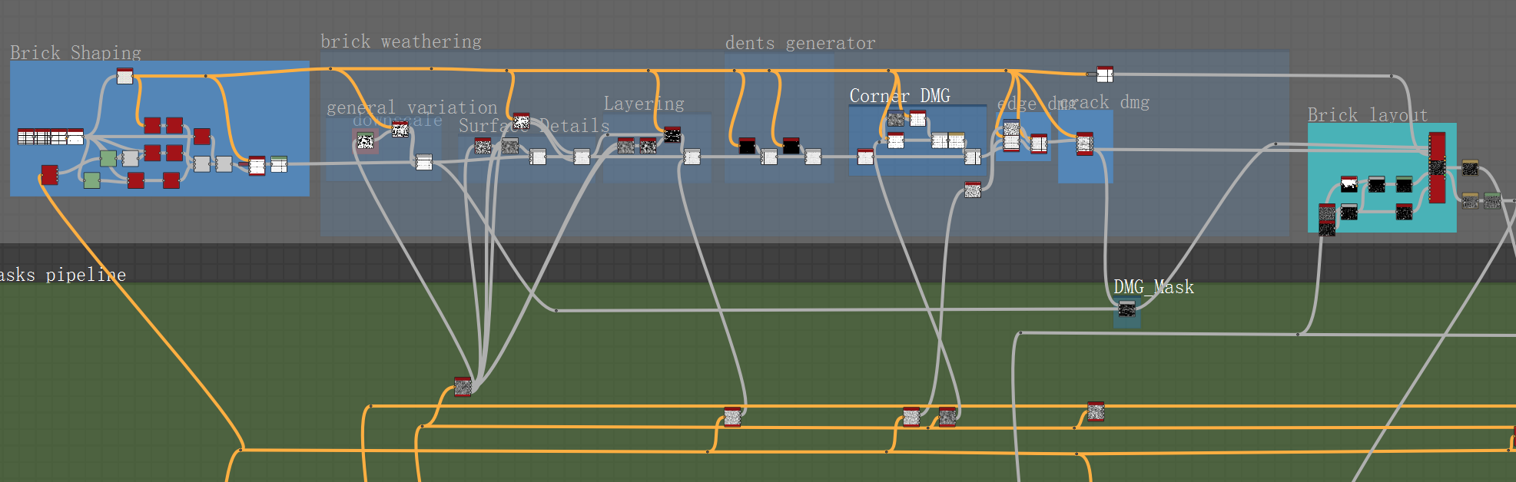The image size is (1516, 482).
Task: Select the DMG_Mask node
Action: coord(1127,309)
